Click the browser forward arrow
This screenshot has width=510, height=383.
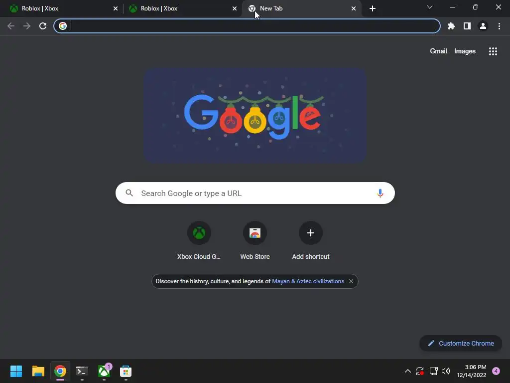click(27, 26)
